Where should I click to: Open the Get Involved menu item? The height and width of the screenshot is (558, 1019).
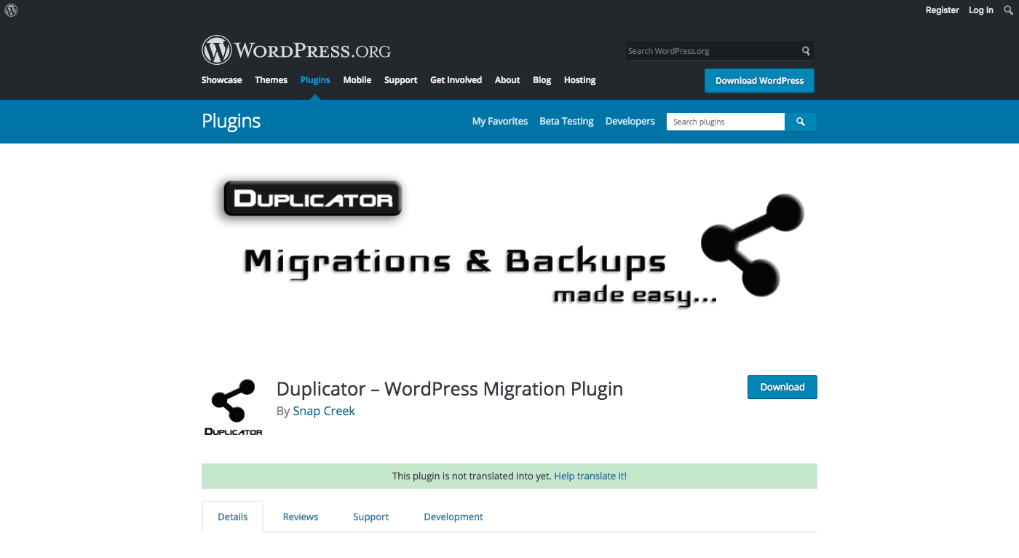tap(456, 80)
